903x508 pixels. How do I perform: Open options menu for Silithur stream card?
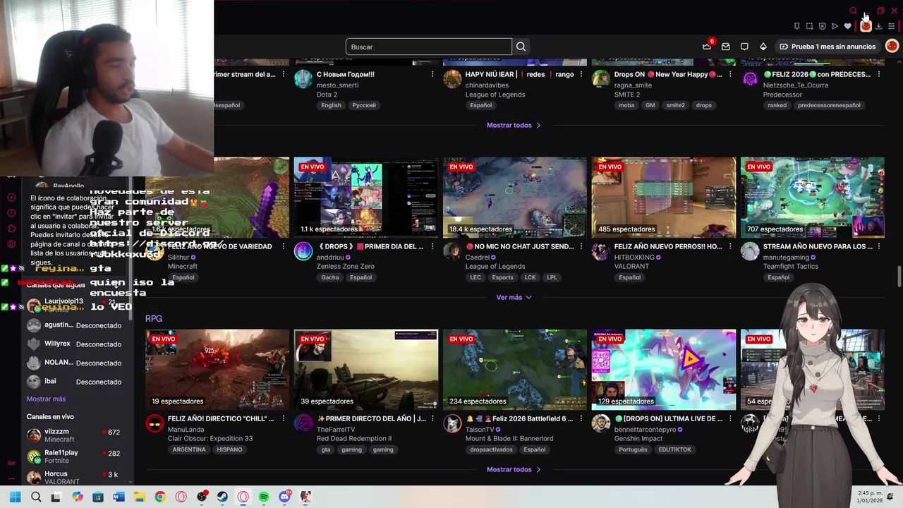point(284,246)
